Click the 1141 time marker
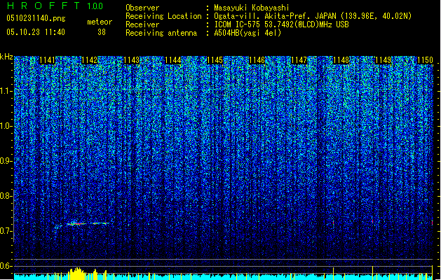Image resolution: width=441 pixels, height=280 pixels. [47, 60]
